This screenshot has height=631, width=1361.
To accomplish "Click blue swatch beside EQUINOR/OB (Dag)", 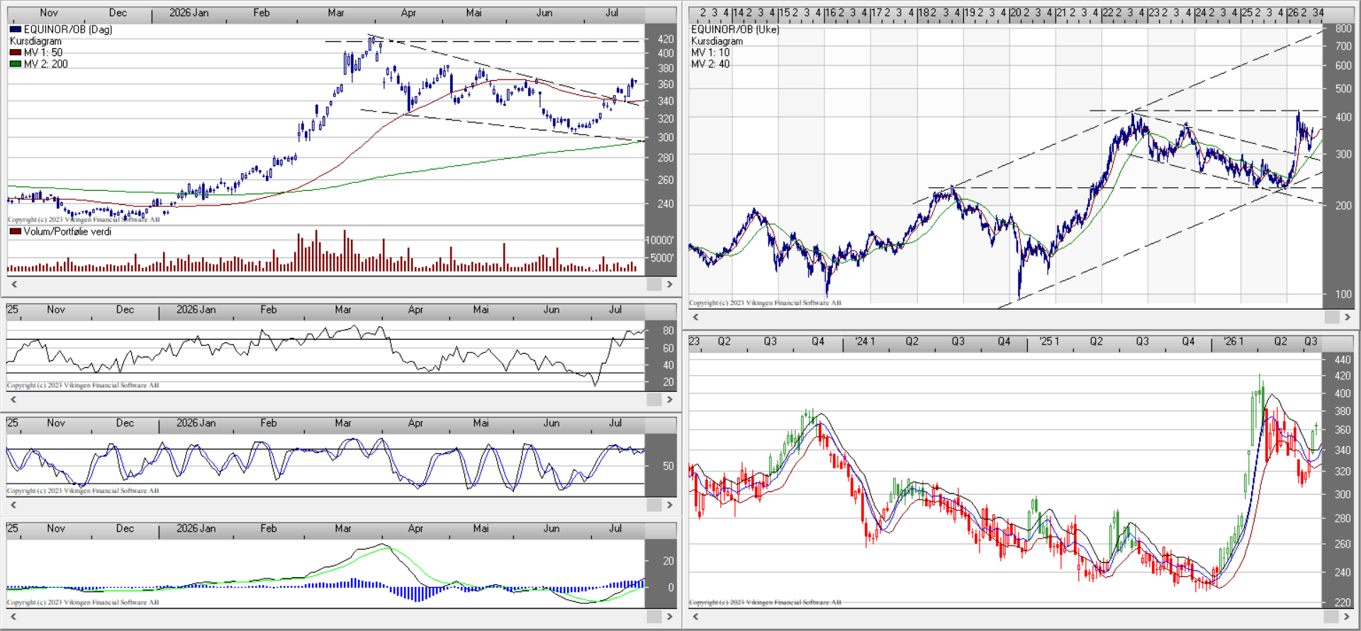I will coord(16,30).
